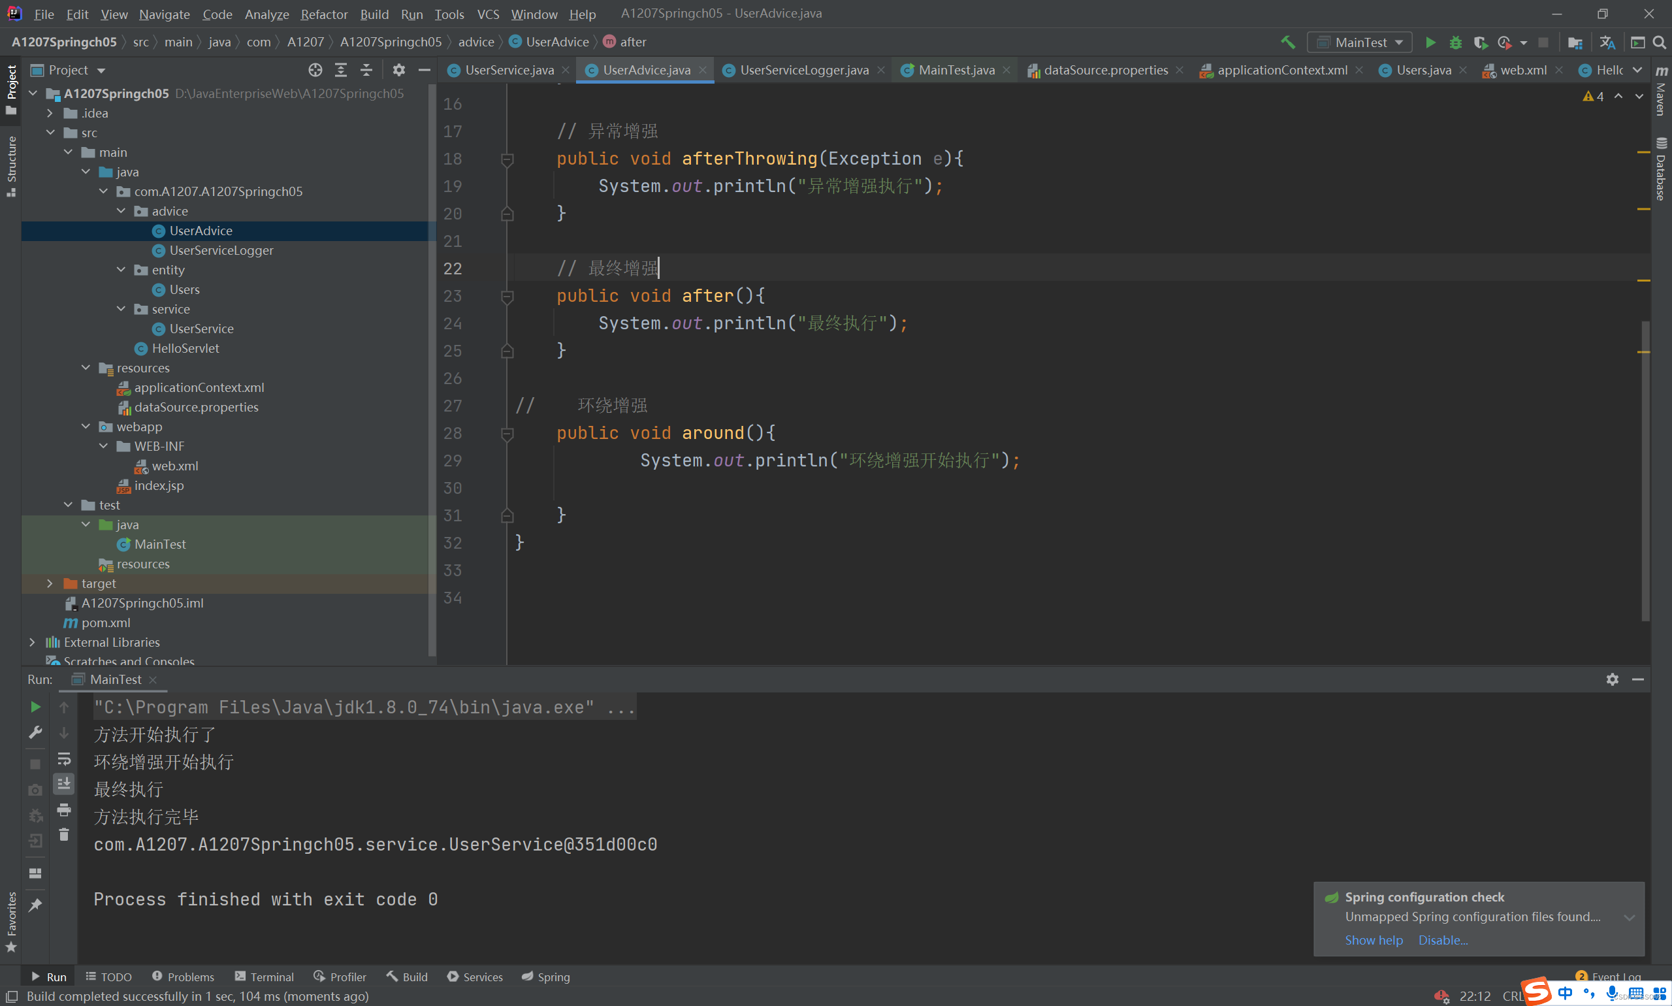Click the Build project hammer icon

pyautogui.click(x=1288, y=42)
